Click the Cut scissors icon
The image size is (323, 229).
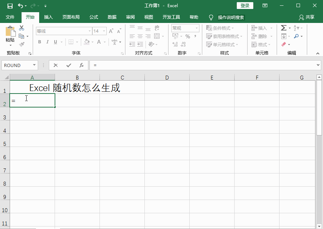click(22, 28)
